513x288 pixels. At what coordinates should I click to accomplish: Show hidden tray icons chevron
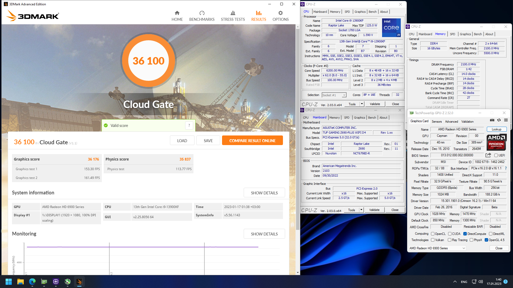455,282
